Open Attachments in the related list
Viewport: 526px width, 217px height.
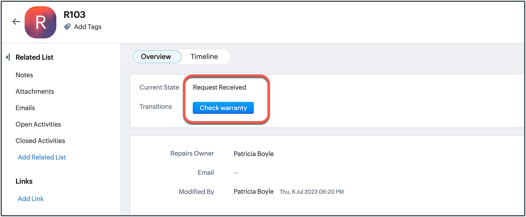point(35,91)
